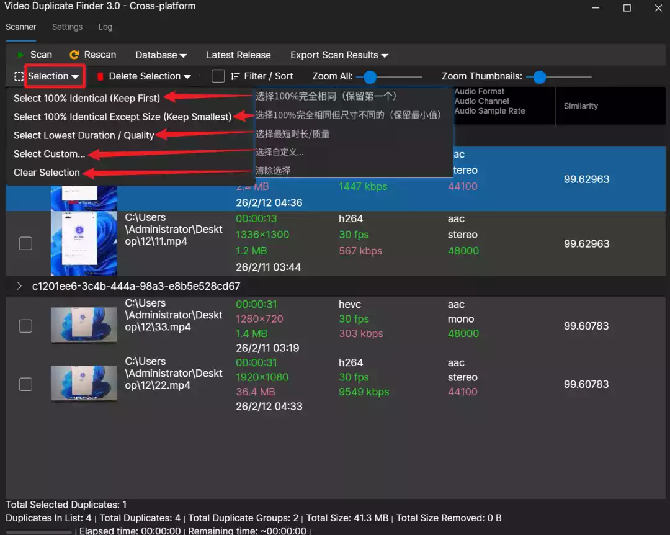Viewport: 670px width, 535px height.
Task: Click the 36.4 MB file size value
Action: click(255, 392)
